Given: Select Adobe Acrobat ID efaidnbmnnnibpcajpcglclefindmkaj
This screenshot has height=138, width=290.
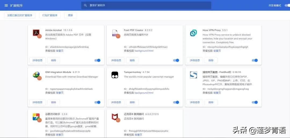Looking at the screenshot, I should pyautogui.click(x=69, y=47).
